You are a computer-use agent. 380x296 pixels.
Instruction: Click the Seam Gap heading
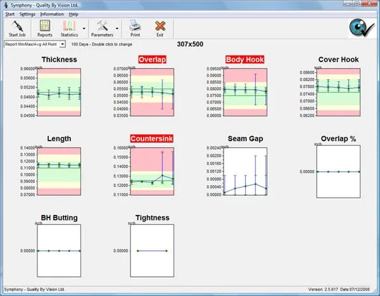245,139
